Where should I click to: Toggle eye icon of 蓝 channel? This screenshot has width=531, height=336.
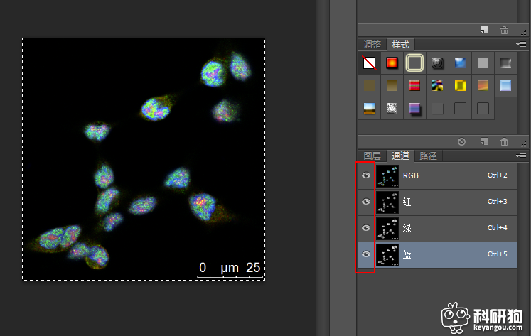click(366, 254)
